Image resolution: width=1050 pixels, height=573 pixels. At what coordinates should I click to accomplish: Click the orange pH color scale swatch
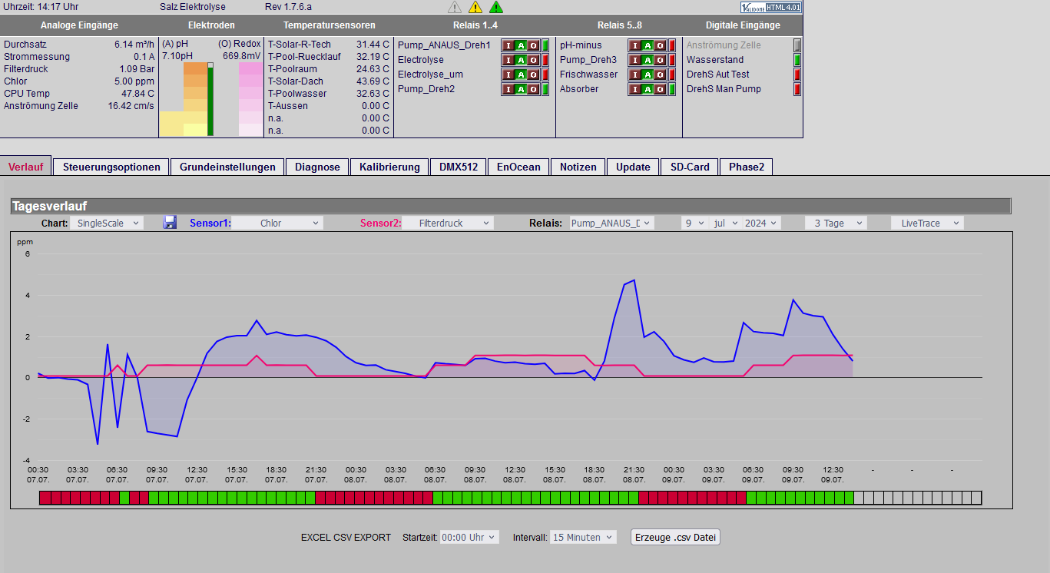[195, 69]
